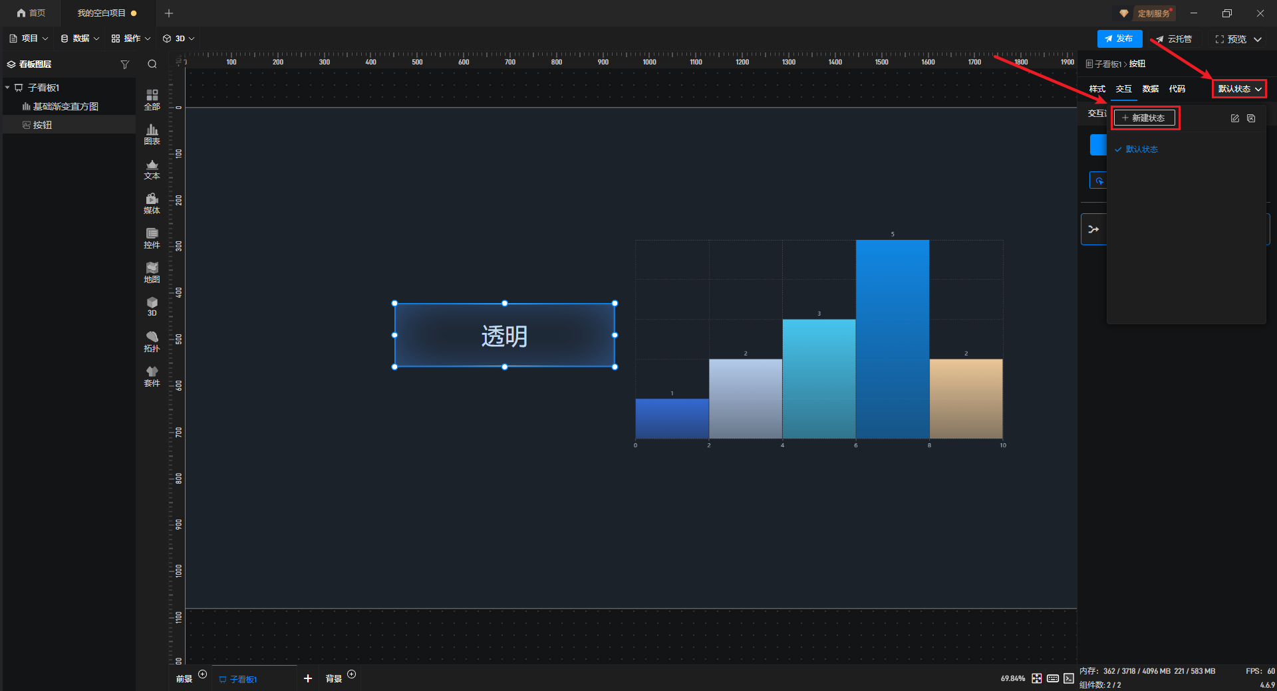Collapse the 子看板1 tree node
The image size is (1277, 691).
tap(7, 88)
